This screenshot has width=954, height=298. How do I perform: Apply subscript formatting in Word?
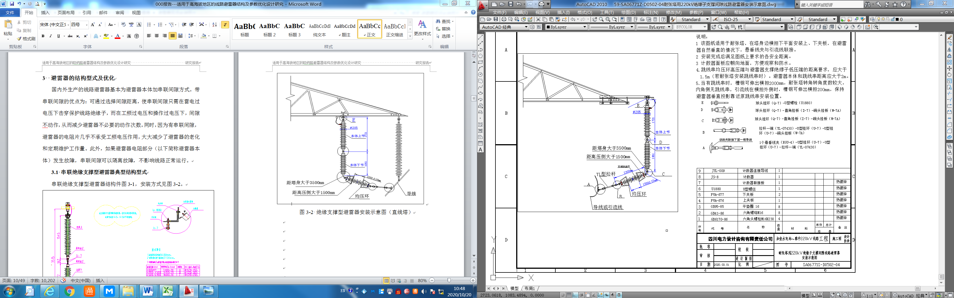(x=78, y=36)
